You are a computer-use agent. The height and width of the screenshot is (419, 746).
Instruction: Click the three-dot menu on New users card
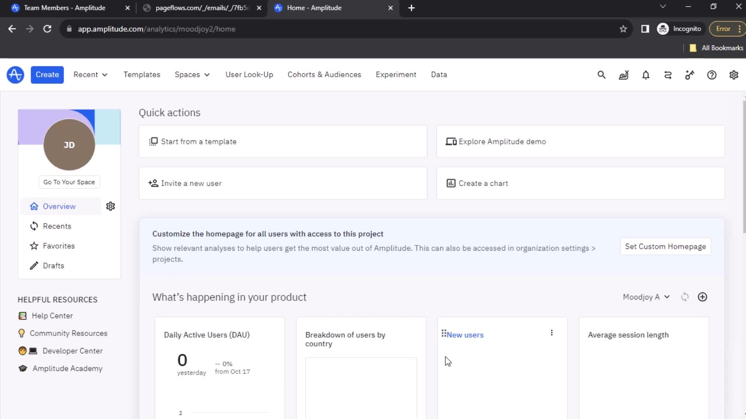[x=552, y=332]
